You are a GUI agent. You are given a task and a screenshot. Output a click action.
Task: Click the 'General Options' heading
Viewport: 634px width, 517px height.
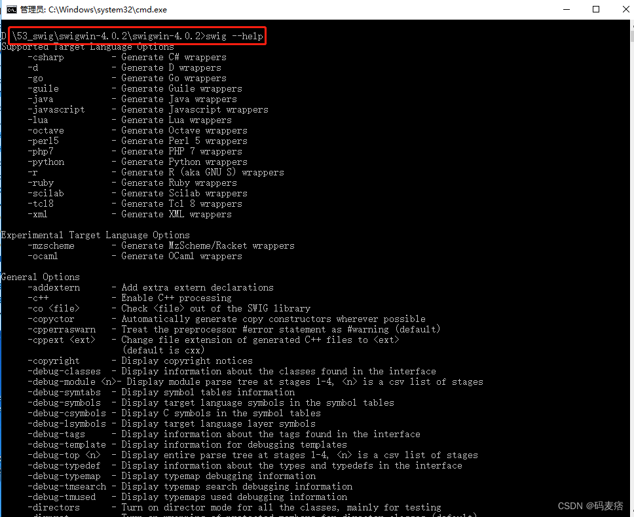tap(41, 277)
